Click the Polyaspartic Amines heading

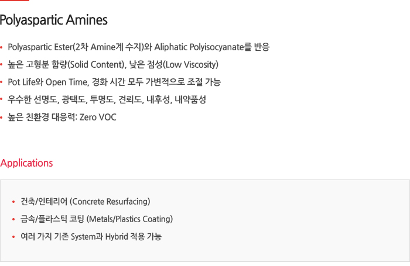click(54, 20)
